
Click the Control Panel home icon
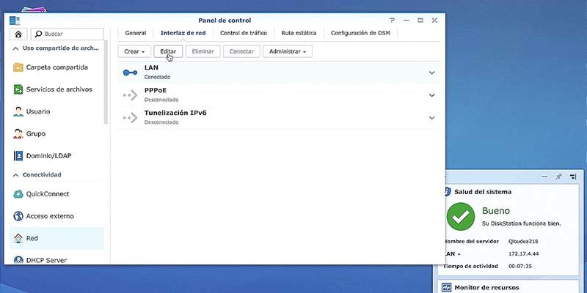pos(18,34)
